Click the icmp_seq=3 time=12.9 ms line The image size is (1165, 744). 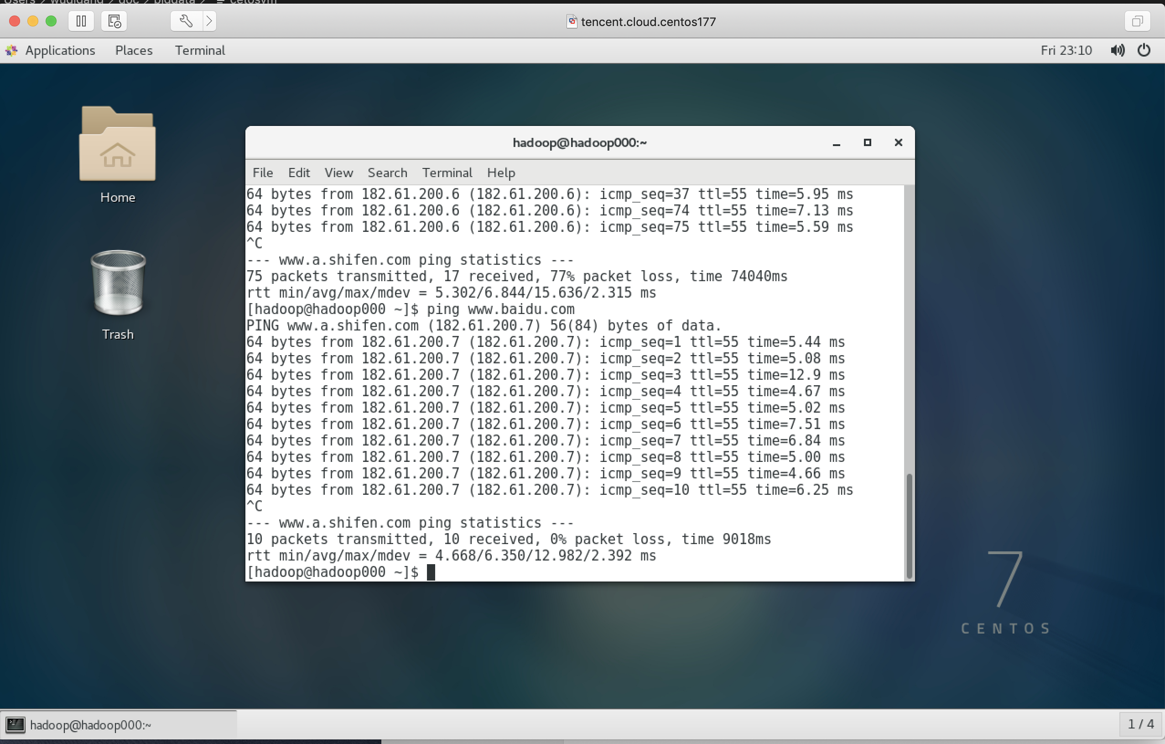[x=546, y=375]
